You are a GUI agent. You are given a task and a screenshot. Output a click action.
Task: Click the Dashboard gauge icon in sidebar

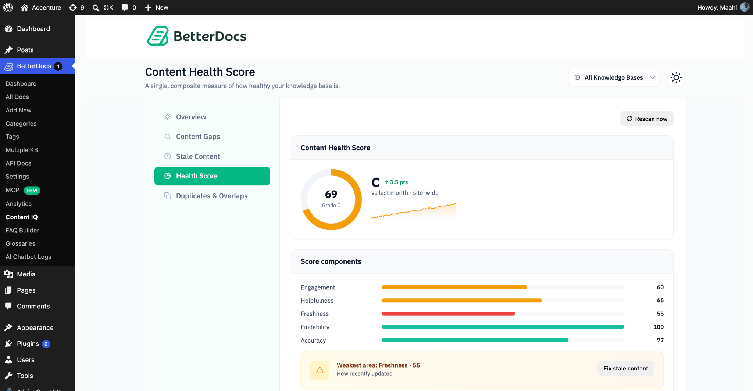pyautogui.click(x=8, y=29)
